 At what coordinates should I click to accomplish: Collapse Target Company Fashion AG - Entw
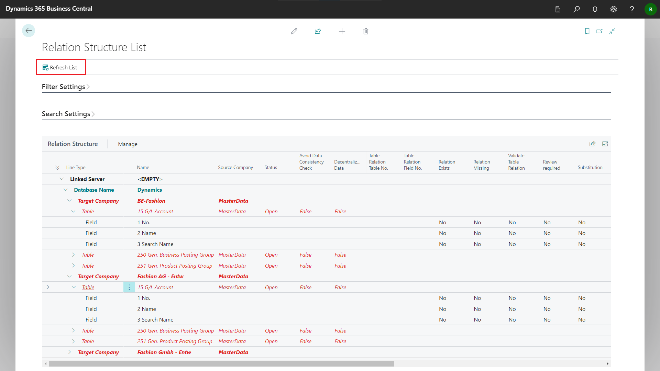point(69,276)
